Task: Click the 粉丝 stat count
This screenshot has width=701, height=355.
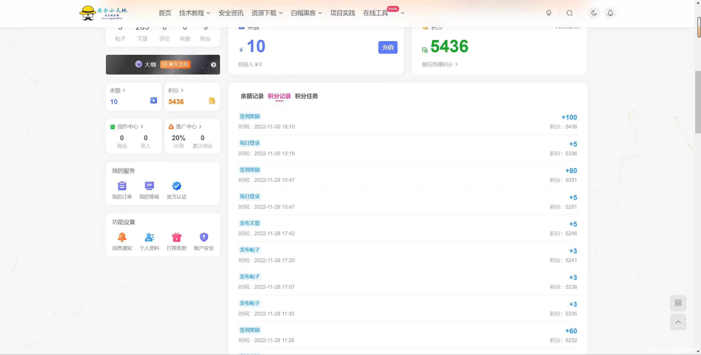Action: (x=205, y=28)
